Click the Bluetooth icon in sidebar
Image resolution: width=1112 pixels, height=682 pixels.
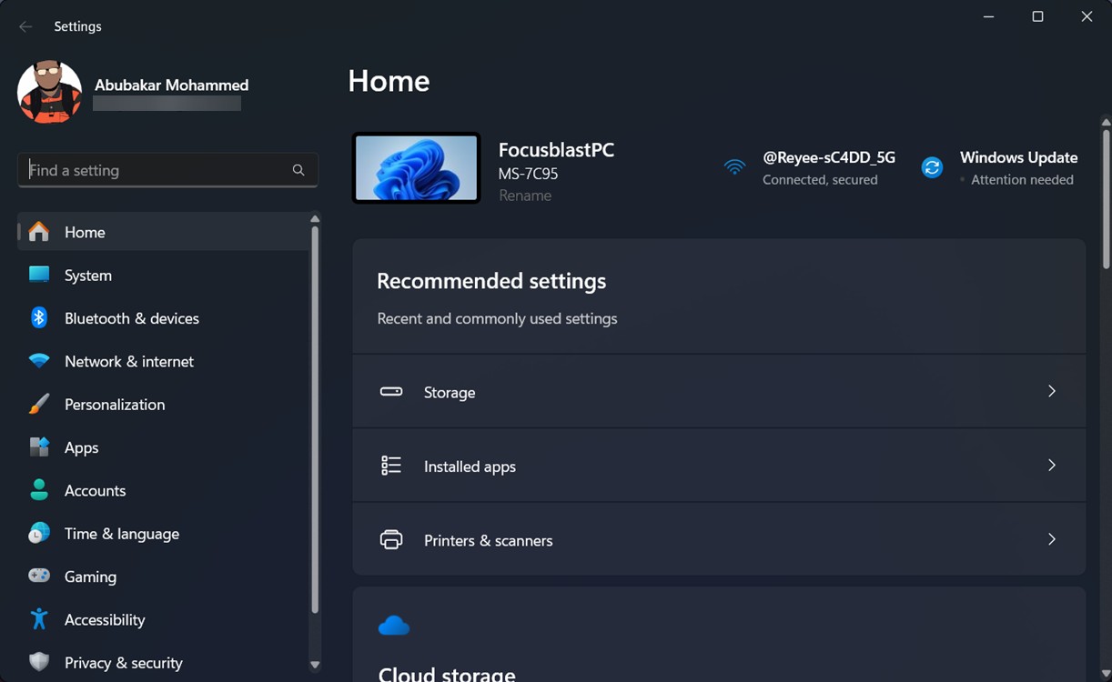point(39,317)
